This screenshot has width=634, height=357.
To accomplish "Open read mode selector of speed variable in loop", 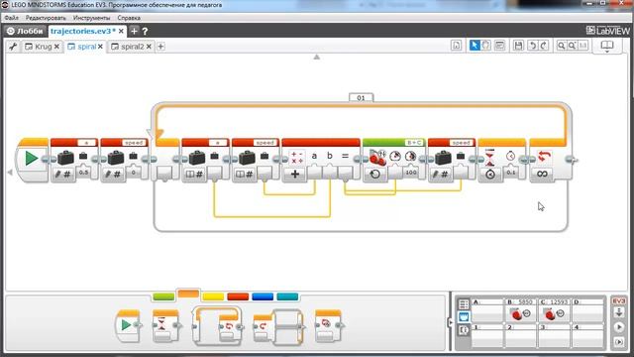I will coord(245,175).
